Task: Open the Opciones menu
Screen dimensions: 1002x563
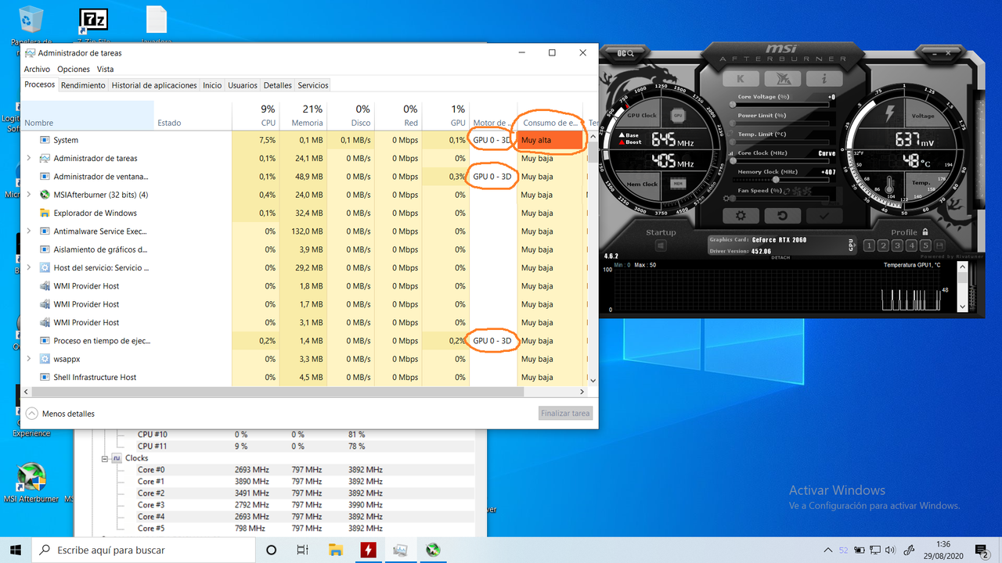Action: click(x=74, y=69)
